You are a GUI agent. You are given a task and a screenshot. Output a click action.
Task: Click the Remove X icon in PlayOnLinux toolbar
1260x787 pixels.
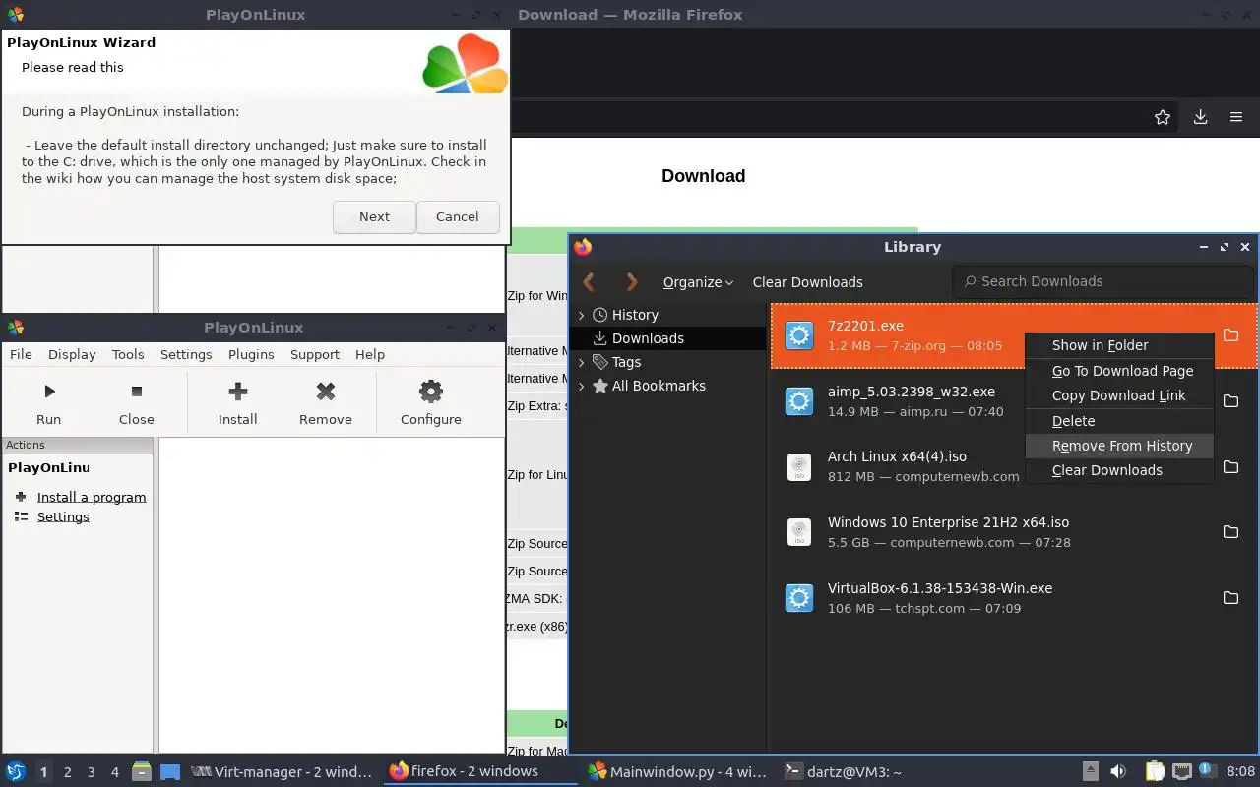point(326,392)
